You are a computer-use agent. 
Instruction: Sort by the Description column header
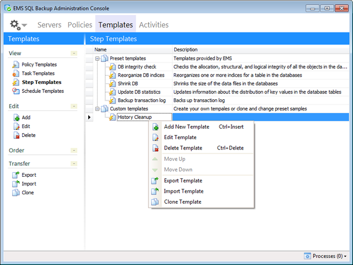click(261, 50)
